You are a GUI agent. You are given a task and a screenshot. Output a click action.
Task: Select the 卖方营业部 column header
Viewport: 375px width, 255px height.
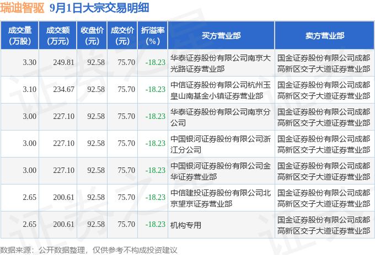[324, 36]
